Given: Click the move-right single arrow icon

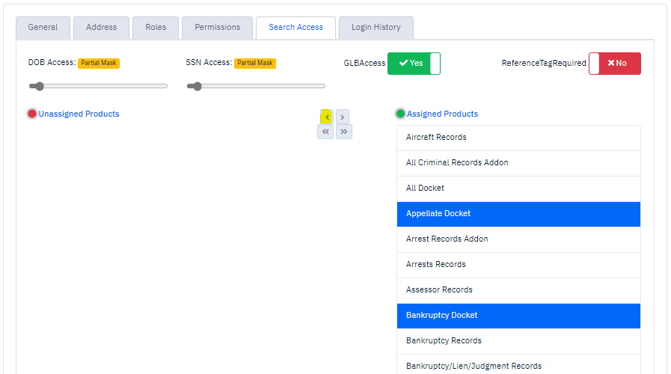Looking at the screenshot, I should click(x=343, y=117).
